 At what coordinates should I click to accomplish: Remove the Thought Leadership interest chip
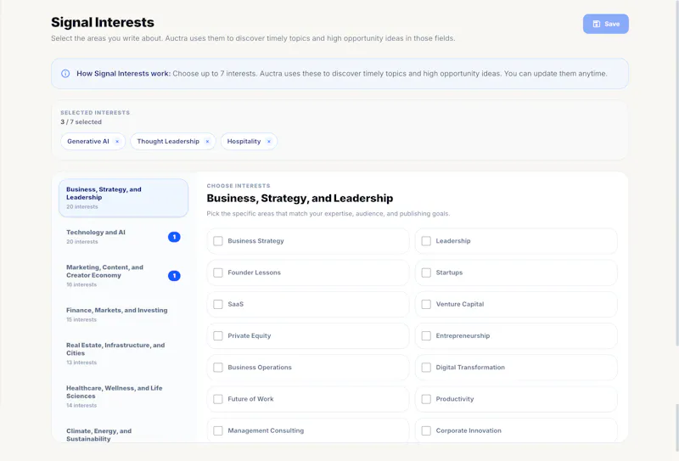(x=207, y=142)
